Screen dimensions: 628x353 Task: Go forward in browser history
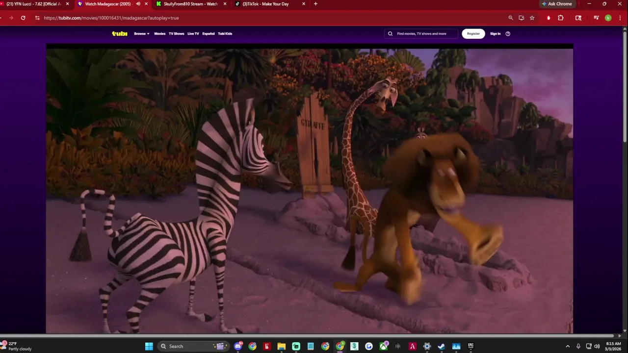click(x=11, y=18)
